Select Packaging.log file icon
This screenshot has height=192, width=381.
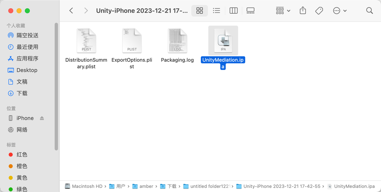[177, 40]
